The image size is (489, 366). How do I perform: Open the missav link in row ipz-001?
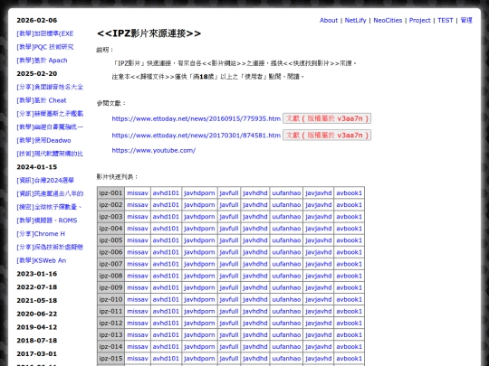coord(138,193)
